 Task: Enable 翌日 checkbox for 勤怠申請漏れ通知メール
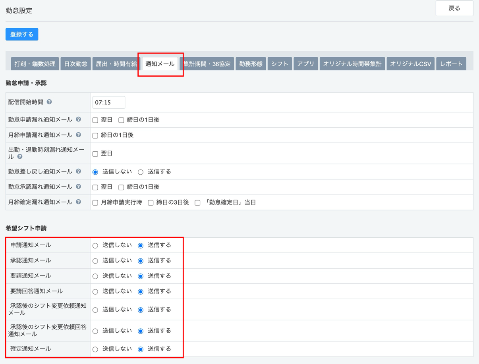click(95, 120)
